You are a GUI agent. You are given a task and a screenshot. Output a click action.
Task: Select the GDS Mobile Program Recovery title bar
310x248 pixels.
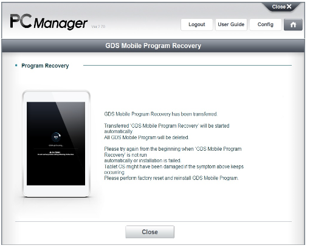pyautogui.click(x=153, y=46)
